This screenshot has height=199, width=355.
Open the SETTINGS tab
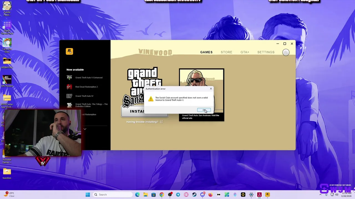(266, 52)
